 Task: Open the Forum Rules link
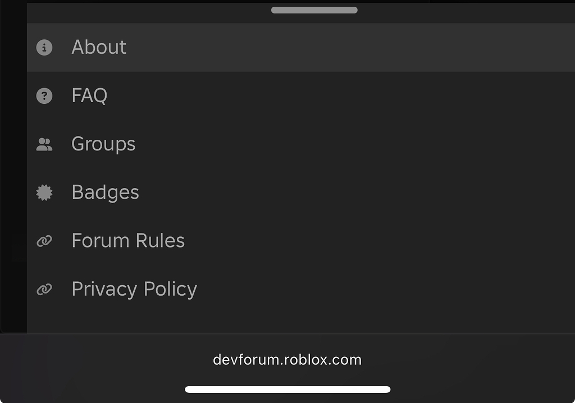pyautogui.click(x=128, y=240)
